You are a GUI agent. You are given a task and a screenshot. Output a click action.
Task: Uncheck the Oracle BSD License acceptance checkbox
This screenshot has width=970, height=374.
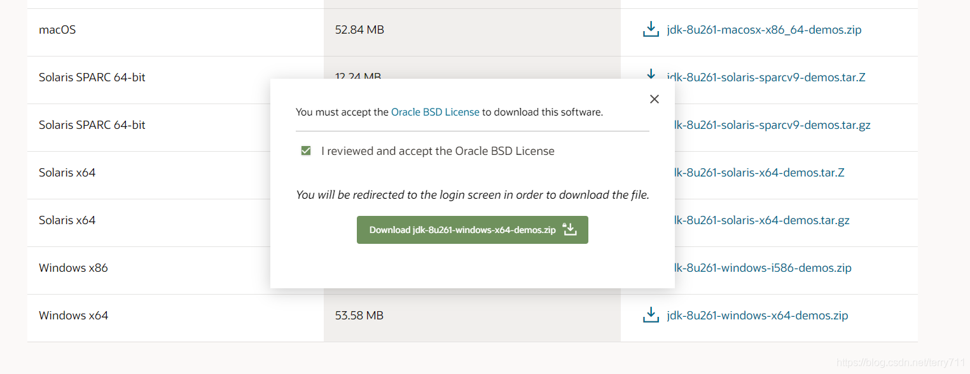pyautogui.click(x=306, y=151)
